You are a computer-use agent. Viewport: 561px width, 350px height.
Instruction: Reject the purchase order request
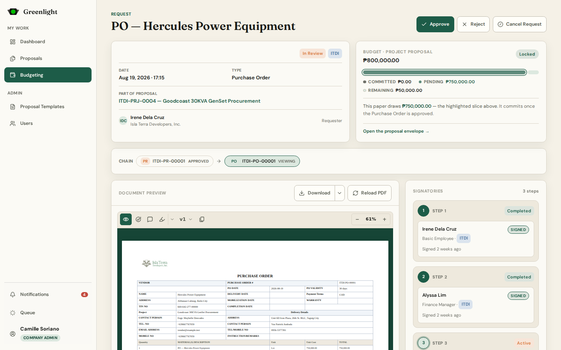[x=473, y=24]
